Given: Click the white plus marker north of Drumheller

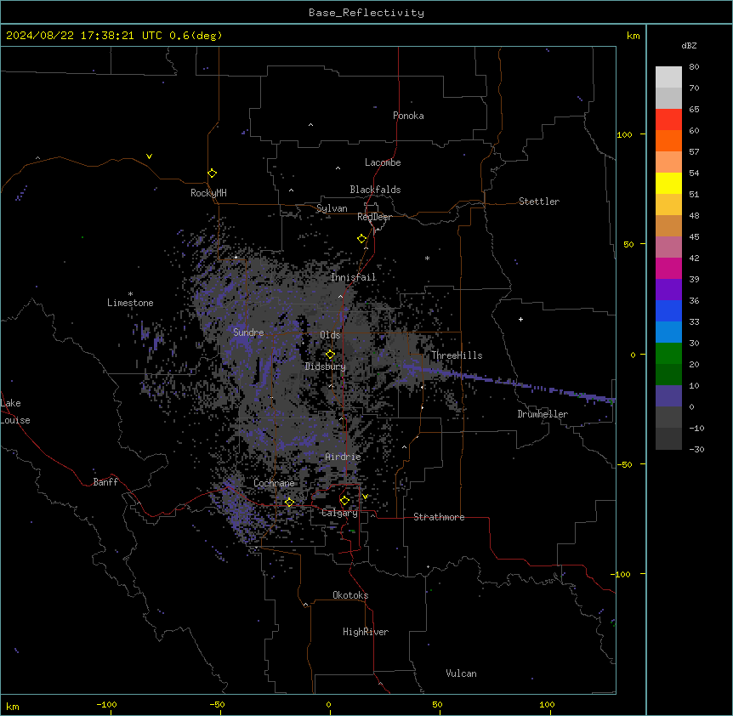Looking at the screenshot, I should 520,319.
